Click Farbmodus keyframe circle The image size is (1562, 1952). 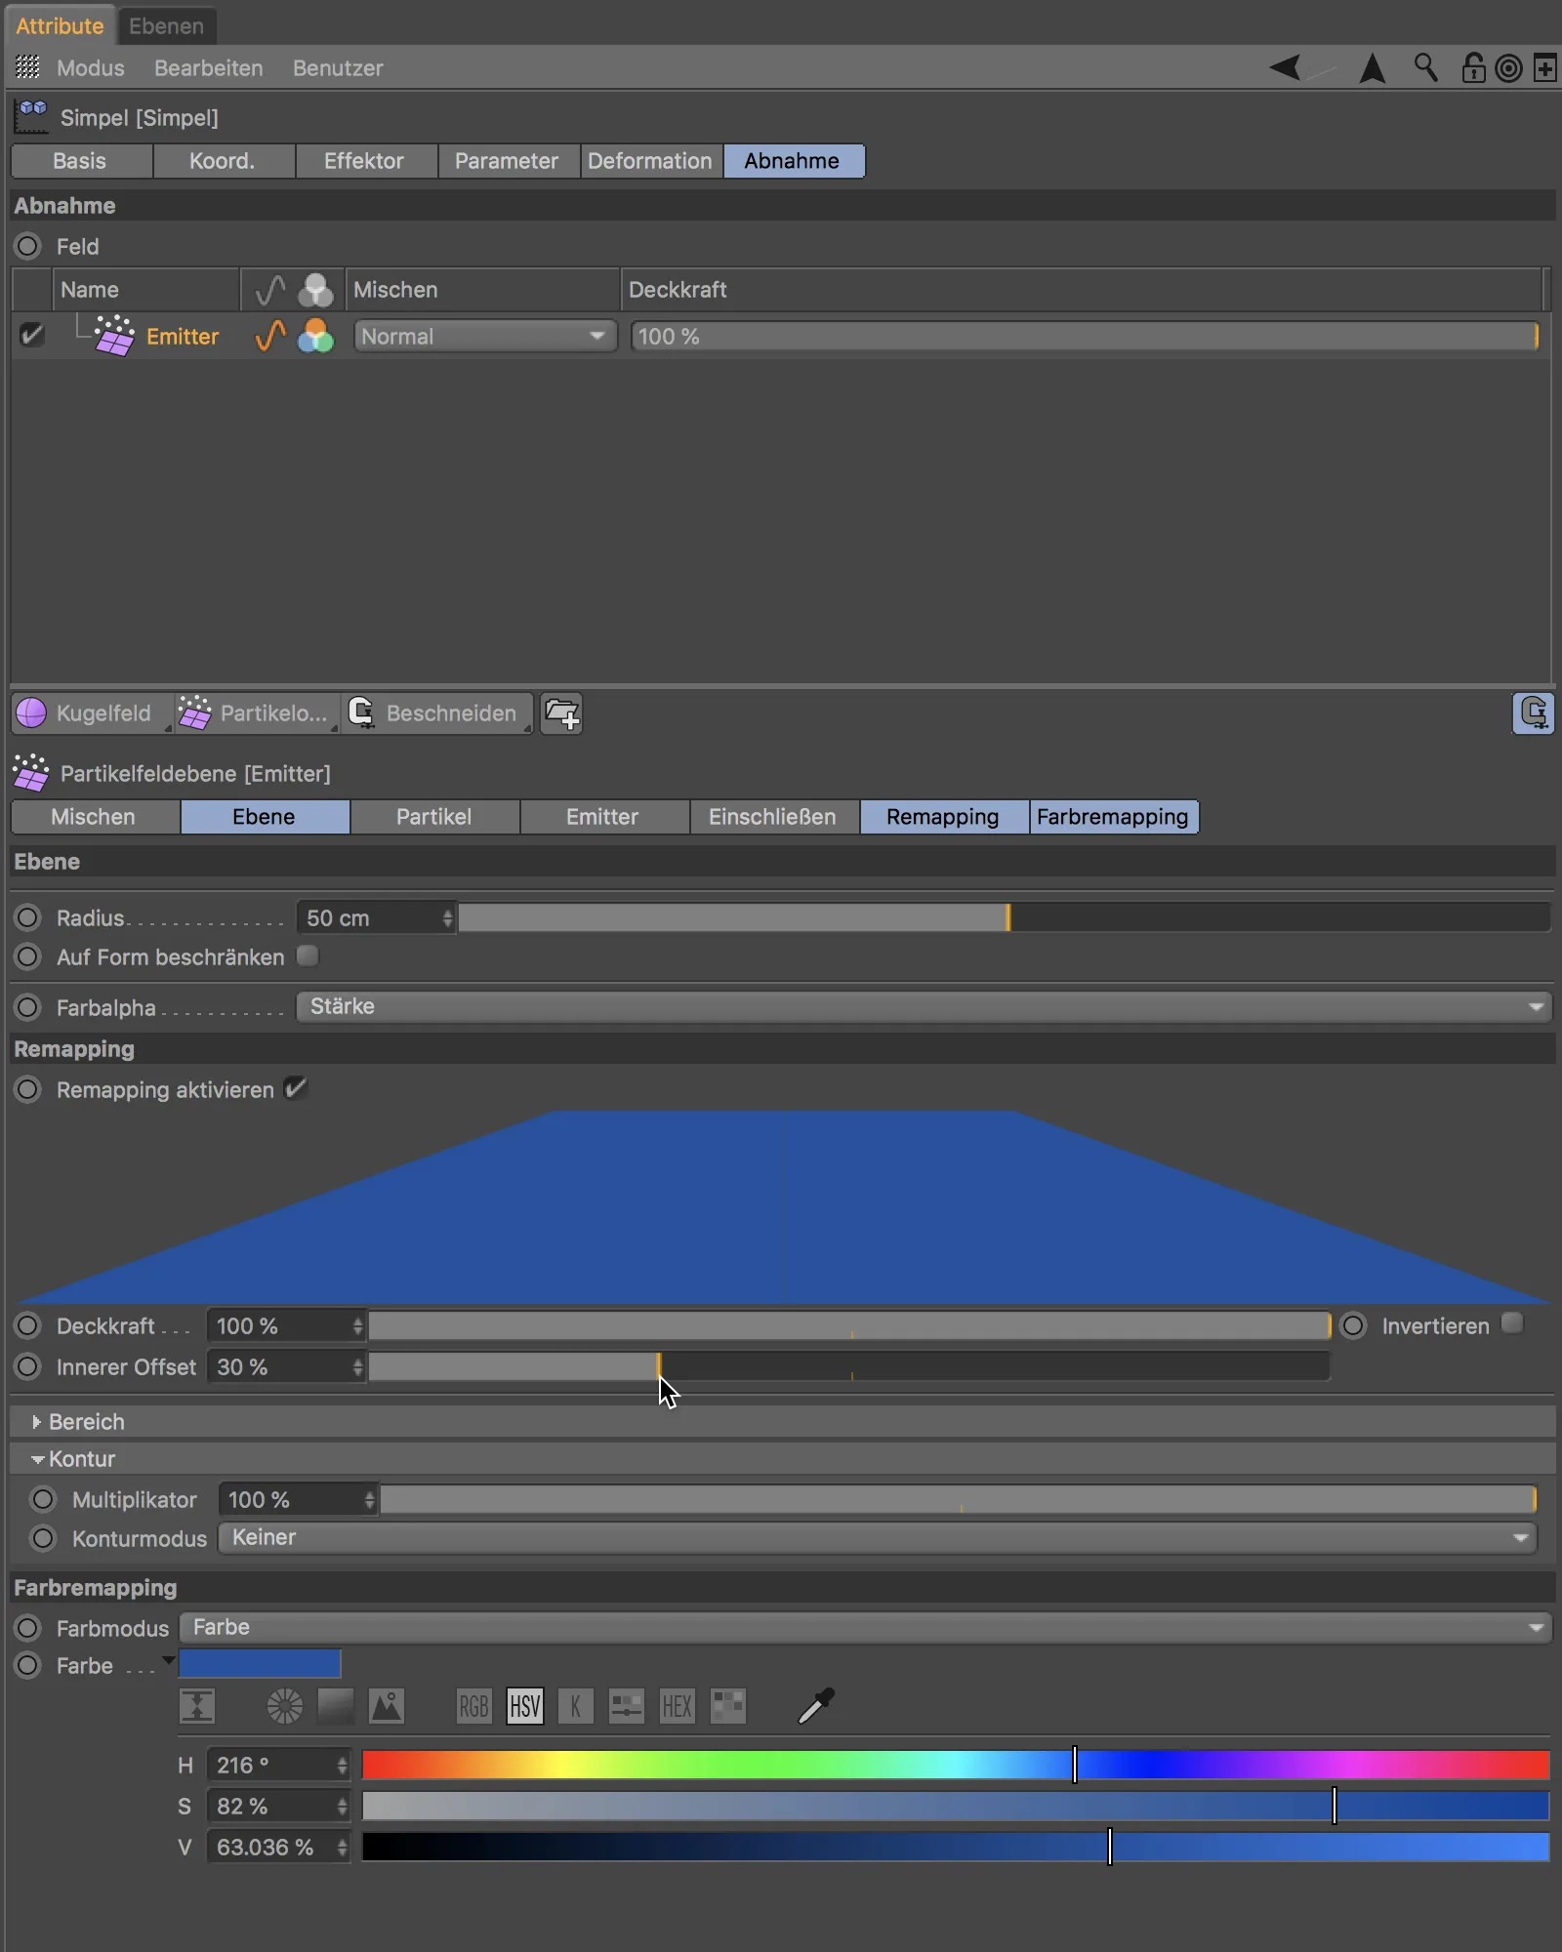pyautogui.click(x=27, y=1628)
